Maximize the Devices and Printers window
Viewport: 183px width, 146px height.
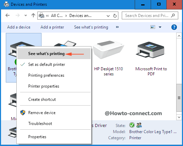tap(159, 4)
